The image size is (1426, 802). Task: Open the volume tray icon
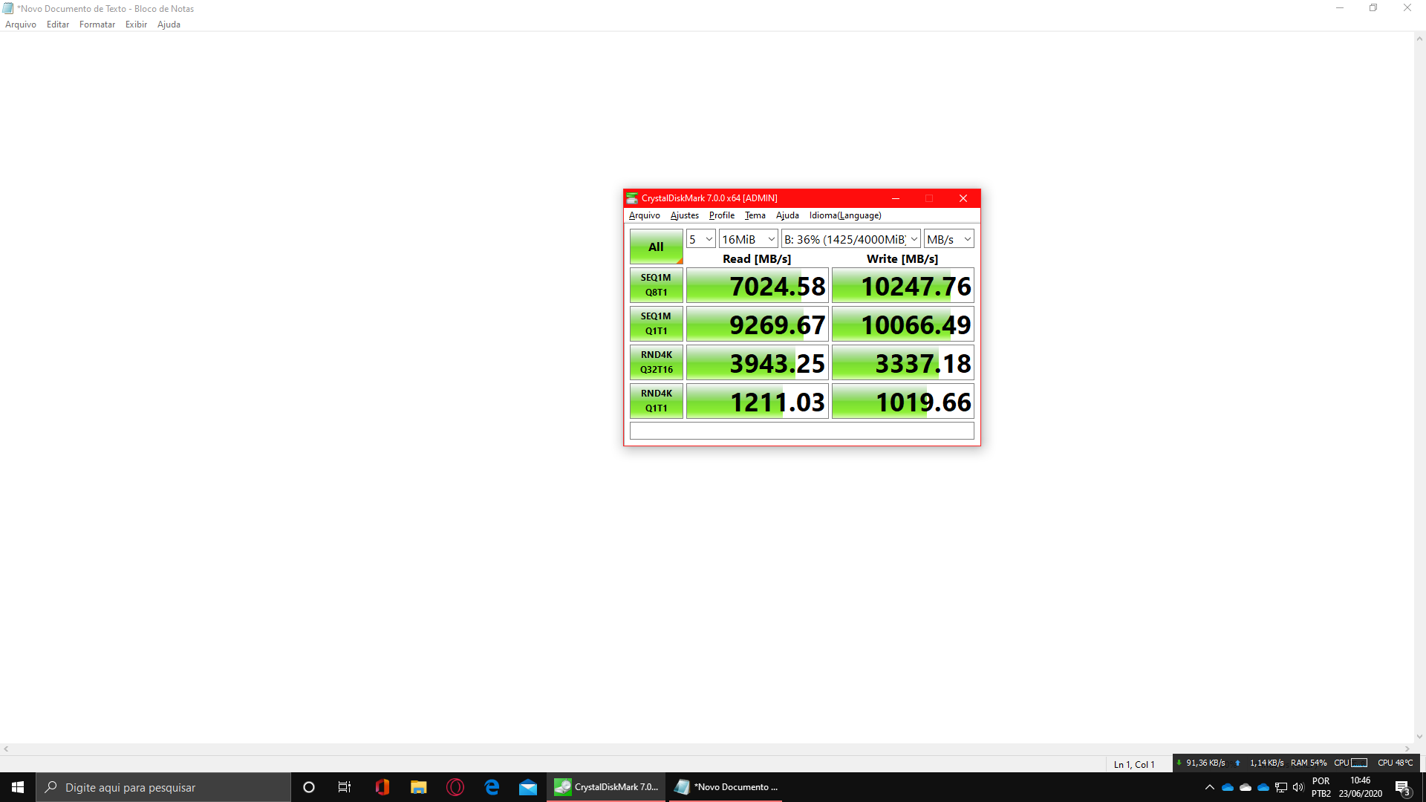pyautogui.click(x=1298, y=787)
